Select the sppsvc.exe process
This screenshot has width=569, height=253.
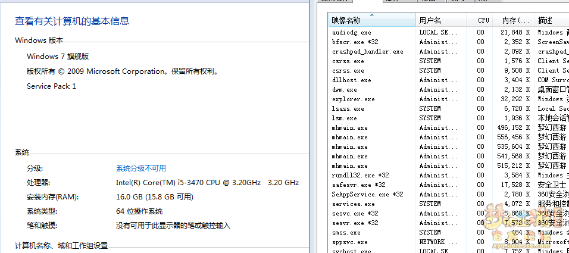coord(449,242)
